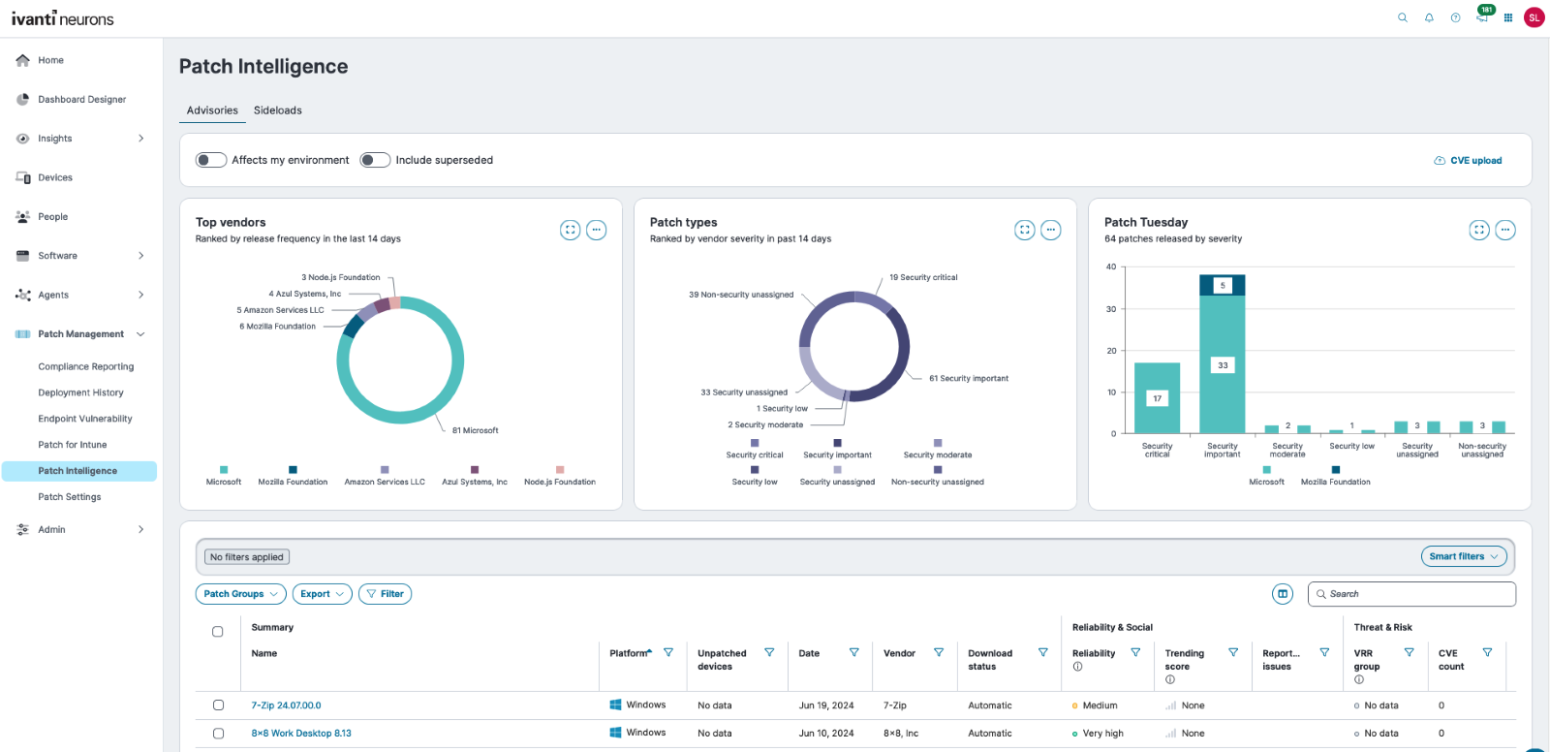
Task: Open Patch Tuesday more options menu
Action: 1504,230
